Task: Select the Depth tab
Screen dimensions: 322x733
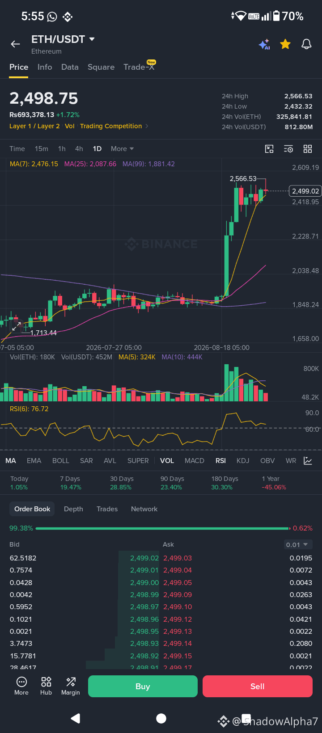Action: [73, 509]
